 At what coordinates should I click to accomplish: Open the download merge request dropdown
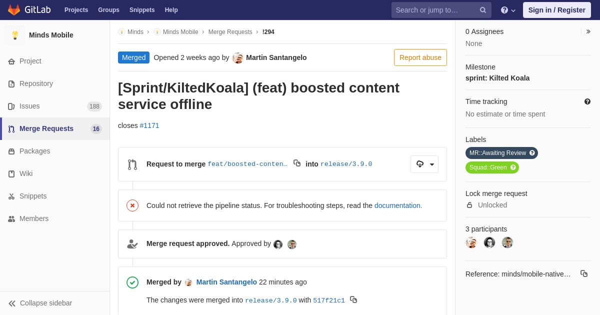click(424, 164)
